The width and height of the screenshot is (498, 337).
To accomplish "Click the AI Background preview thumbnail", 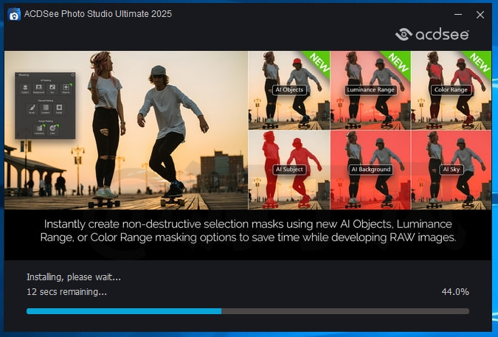I will tap(370, 170).
